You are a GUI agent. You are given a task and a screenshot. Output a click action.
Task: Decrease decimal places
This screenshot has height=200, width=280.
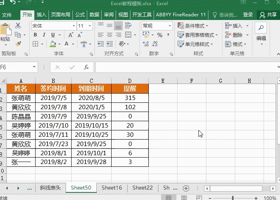click(x=154, y=44)
